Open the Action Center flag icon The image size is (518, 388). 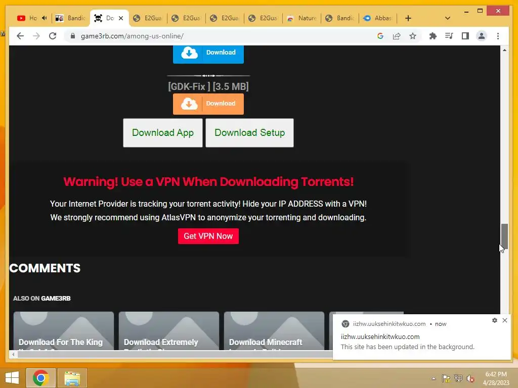(x=446, y=378)
